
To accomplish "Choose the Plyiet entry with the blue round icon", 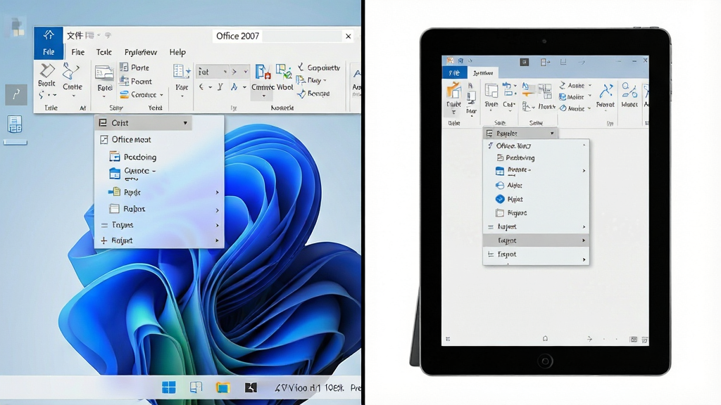I will tap(536, 199).
